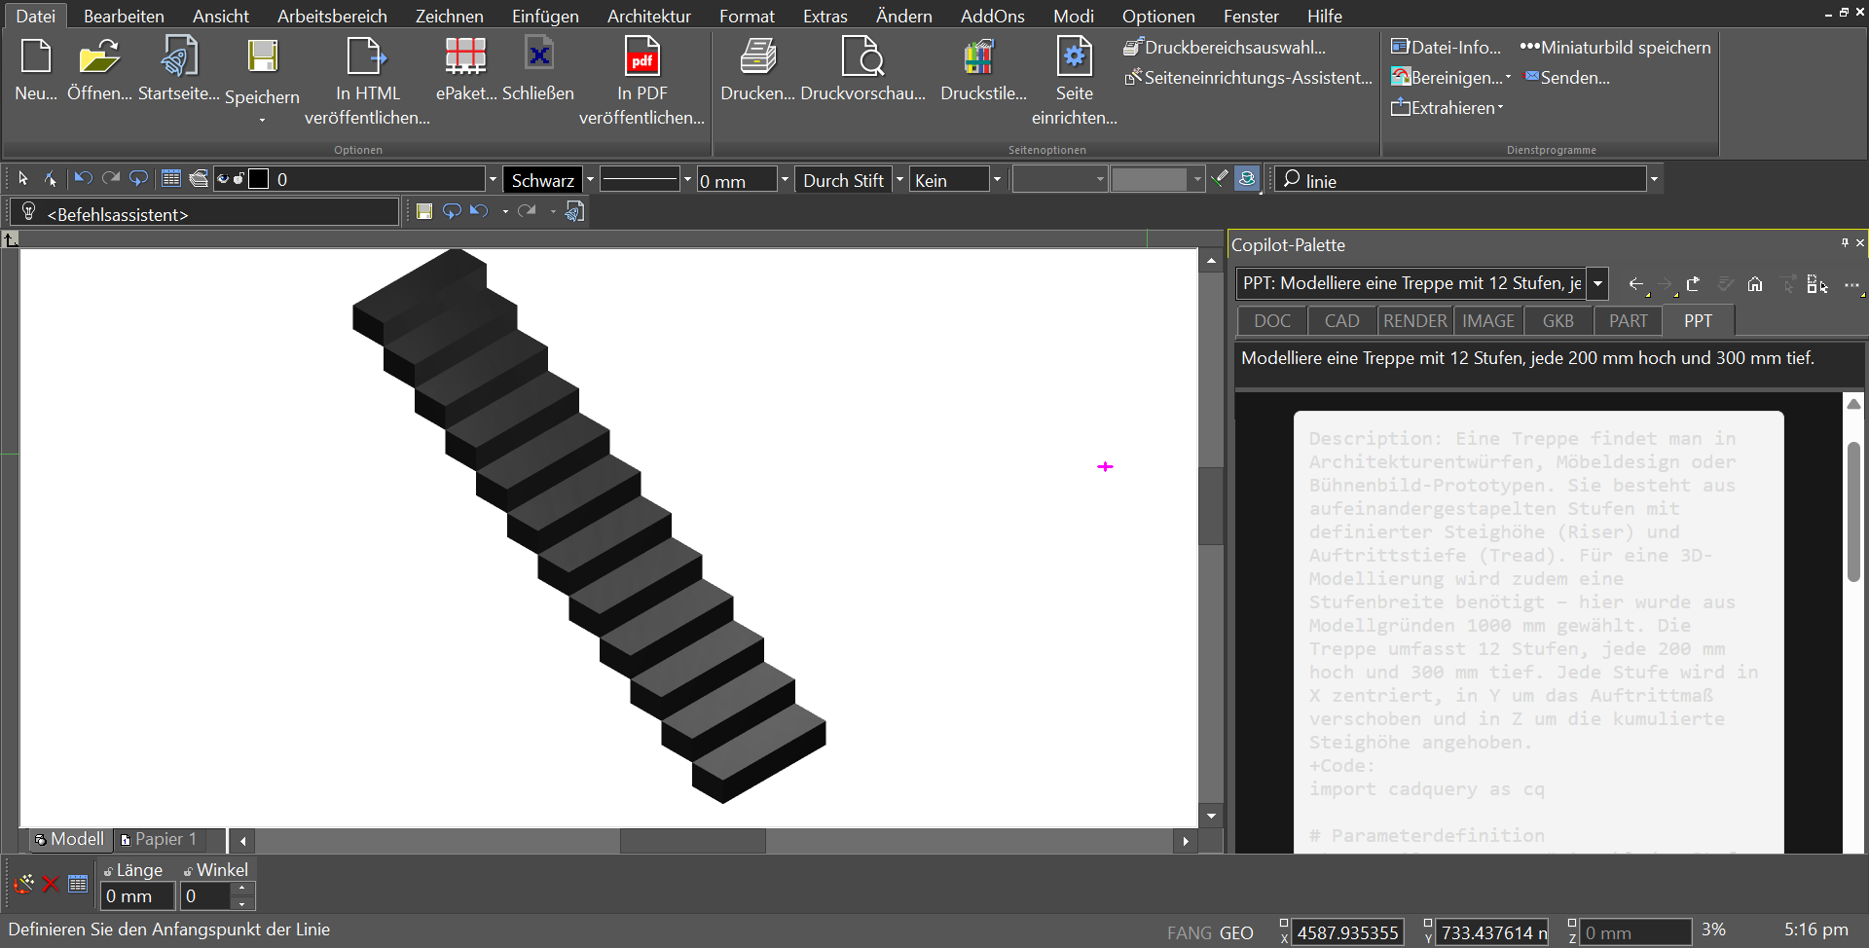Open the Startseite icon in the ribbon
Image resolution: width=1869 pixels, height=948 pixels.
coord(179,56)
